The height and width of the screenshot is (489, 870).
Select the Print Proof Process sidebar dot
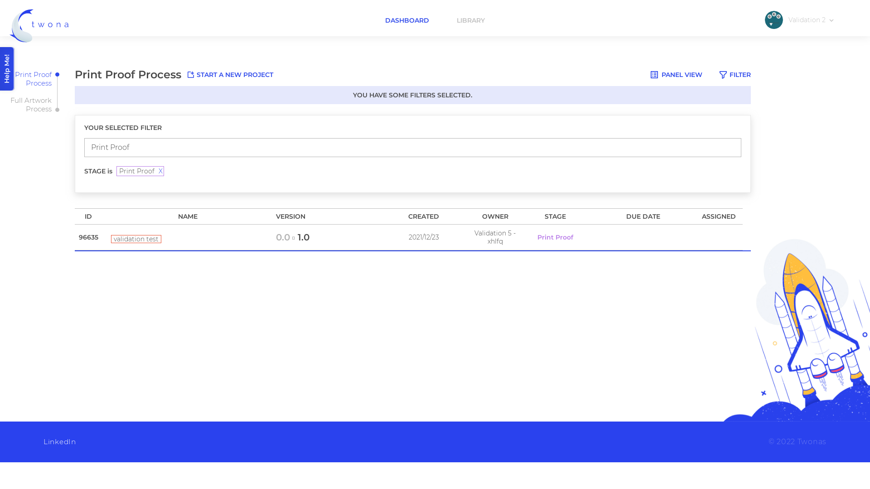[x=57, y=75]
